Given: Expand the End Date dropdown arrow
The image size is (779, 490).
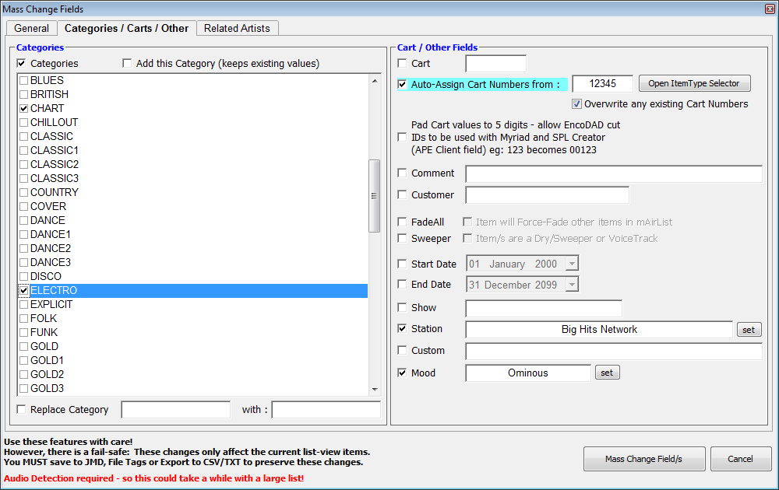Looking at the screenshot, I should (x=573, y=285).
